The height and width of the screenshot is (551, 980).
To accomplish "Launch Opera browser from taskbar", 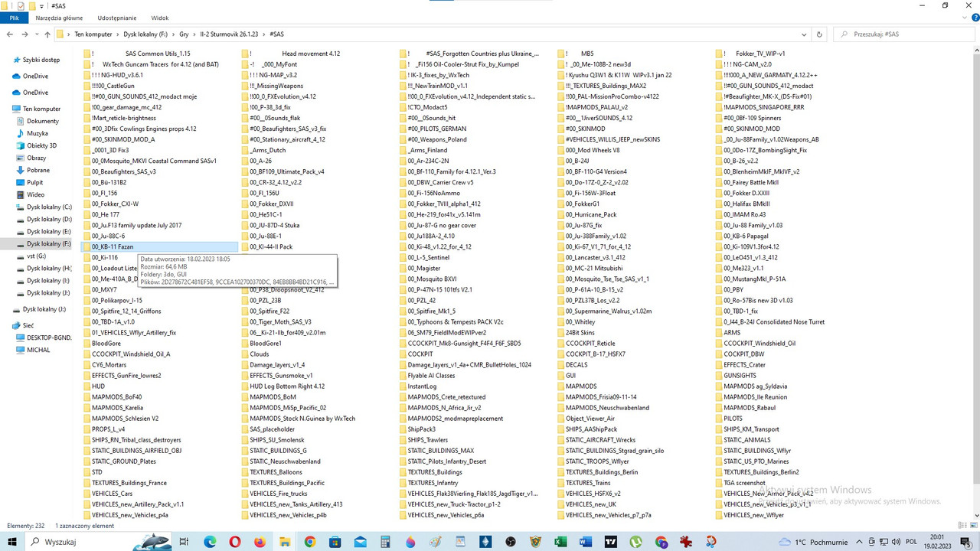I will point(235,541).
